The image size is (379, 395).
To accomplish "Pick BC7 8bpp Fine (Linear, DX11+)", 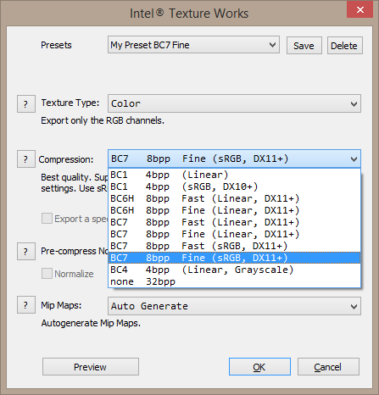I will 234,234.
